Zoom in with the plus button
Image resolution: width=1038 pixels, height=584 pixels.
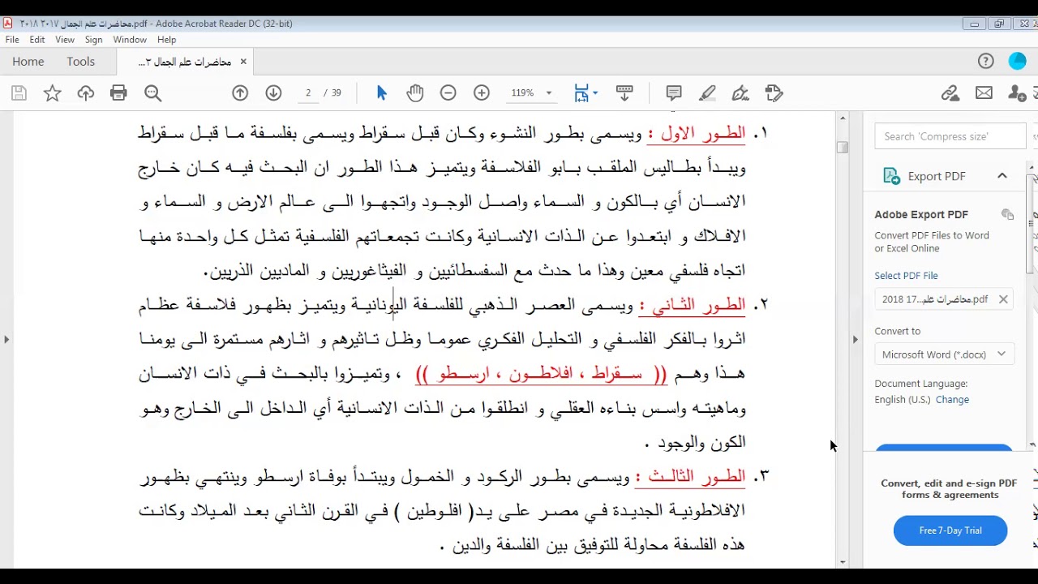point(482,93)
